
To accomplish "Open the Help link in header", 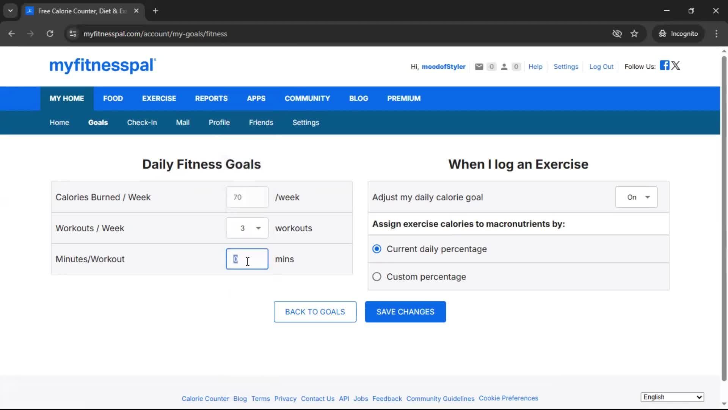I will 535,67.
